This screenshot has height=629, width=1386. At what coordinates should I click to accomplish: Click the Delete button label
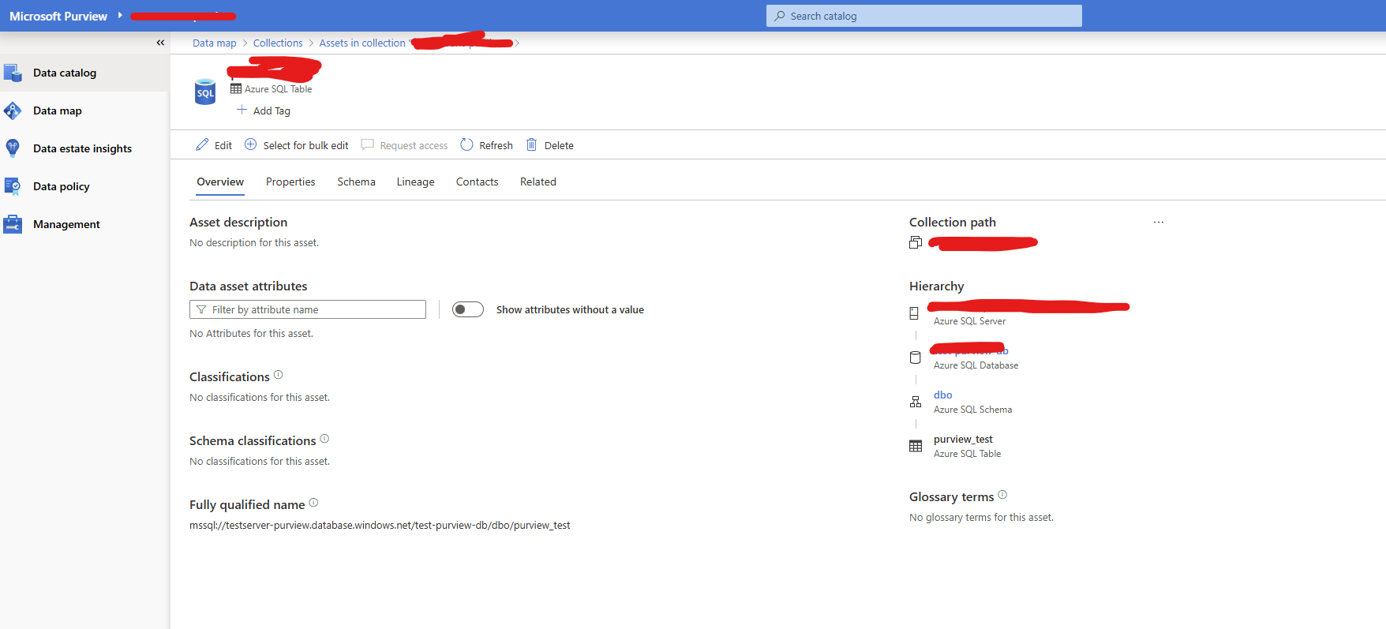(x=559, y=145)
